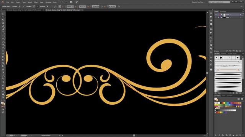Switch to the Symbols panel tab

[x=224, y=54]
